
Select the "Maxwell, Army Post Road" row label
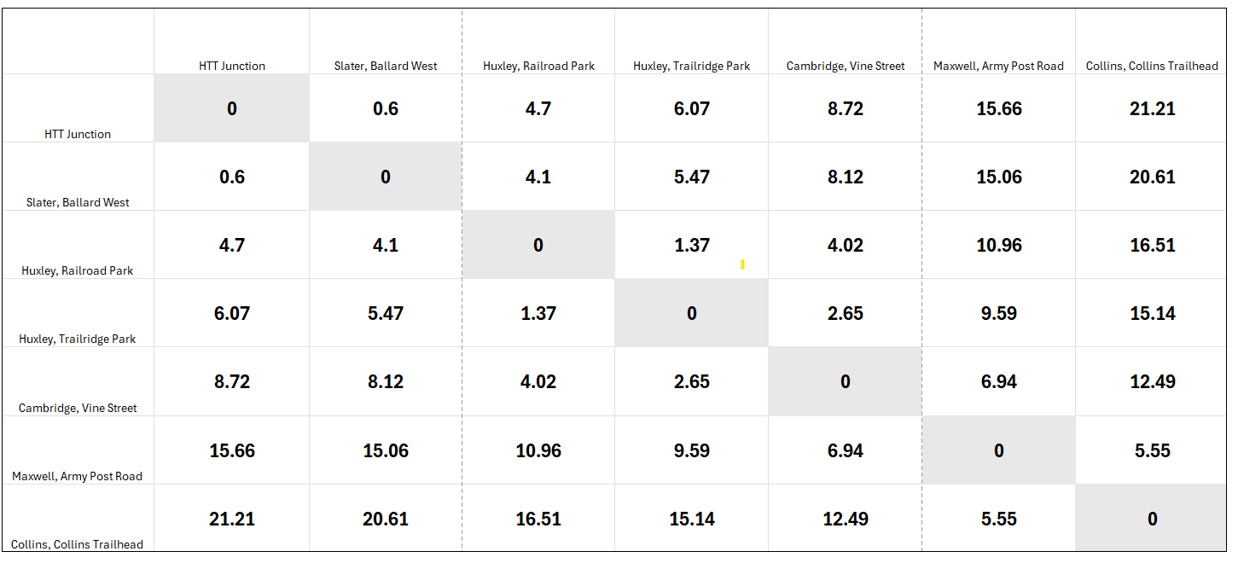pos(78,476)
